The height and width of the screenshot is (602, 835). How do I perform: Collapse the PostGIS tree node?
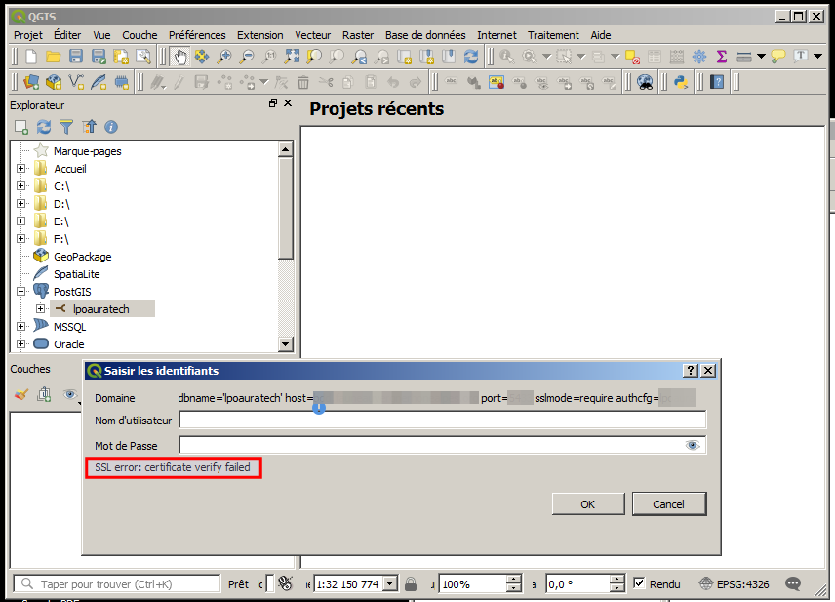click(x=21, y=292)
